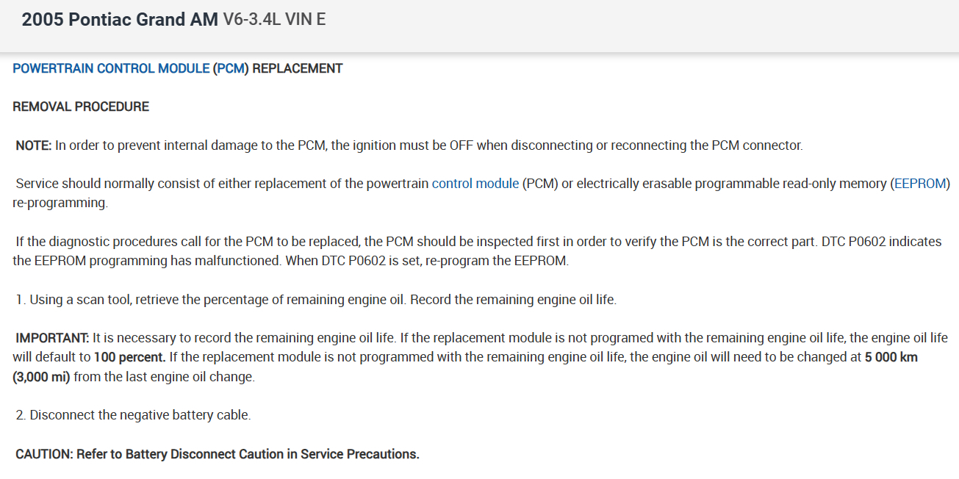959x479 pixels.
Task: Click the PCM link in the heading
Action: point(231,68)
